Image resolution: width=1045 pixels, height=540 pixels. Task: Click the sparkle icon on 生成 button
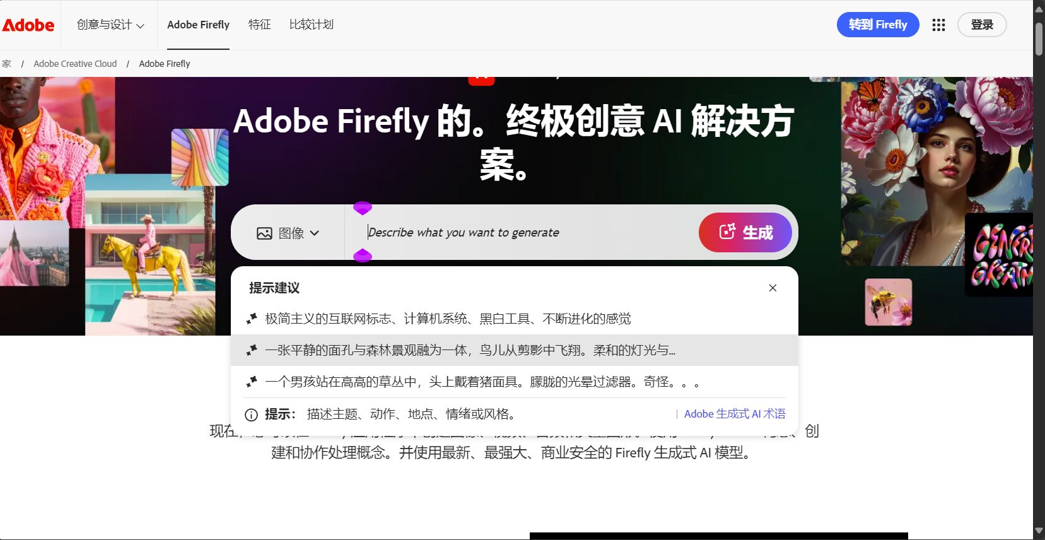(727, 232)
